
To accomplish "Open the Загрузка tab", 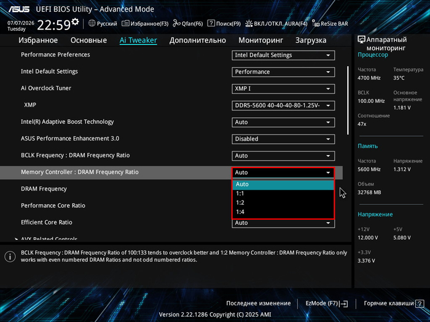I will [311, 40].
